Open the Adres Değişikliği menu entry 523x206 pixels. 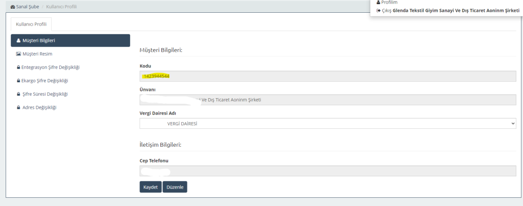tap(39, 107)
